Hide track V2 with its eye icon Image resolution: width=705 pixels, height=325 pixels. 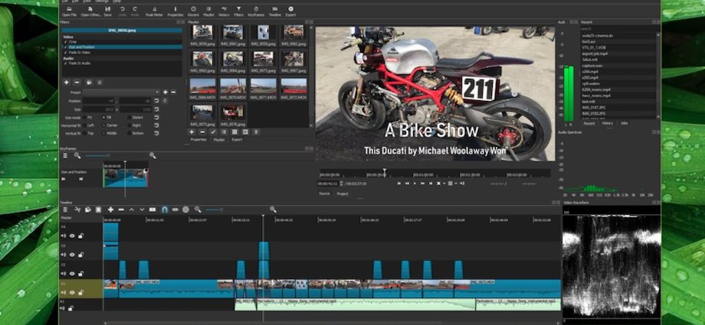click(x=72, y=273)
